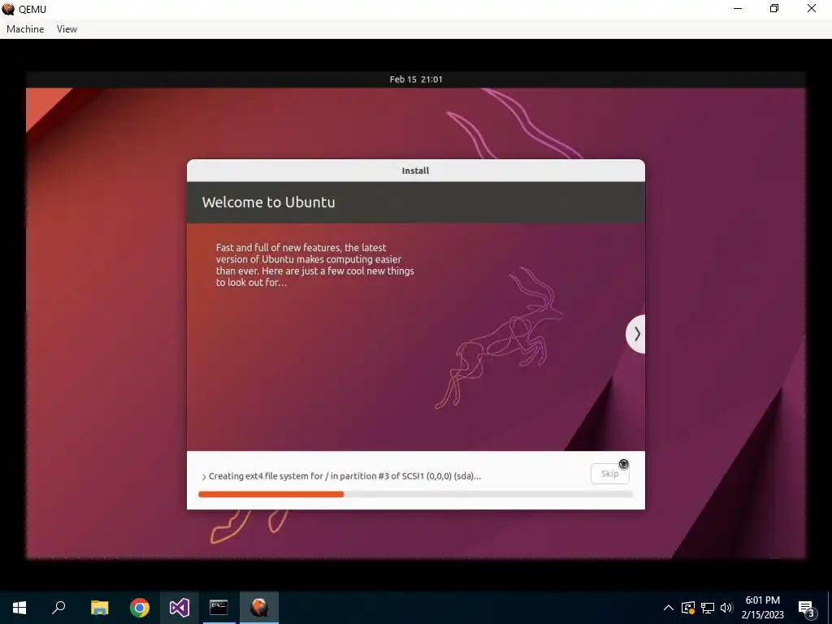This screenshot has height=624, width=832.
Task: Expand the installation details disclosure arrow
Action: (x=204, y=477)
